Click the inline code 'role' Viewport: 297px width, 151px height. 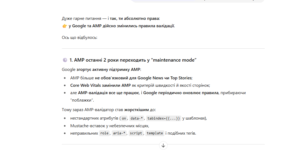coord(104,133)
